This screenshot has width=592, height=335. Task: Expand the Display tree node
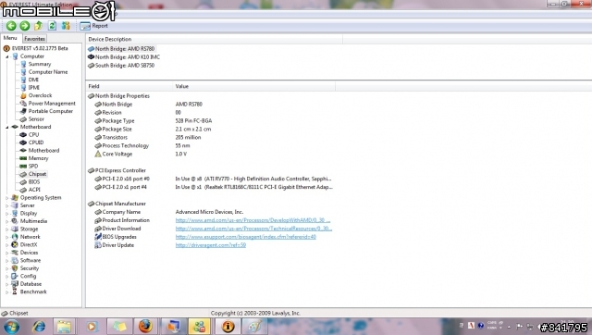coord(6,214)
